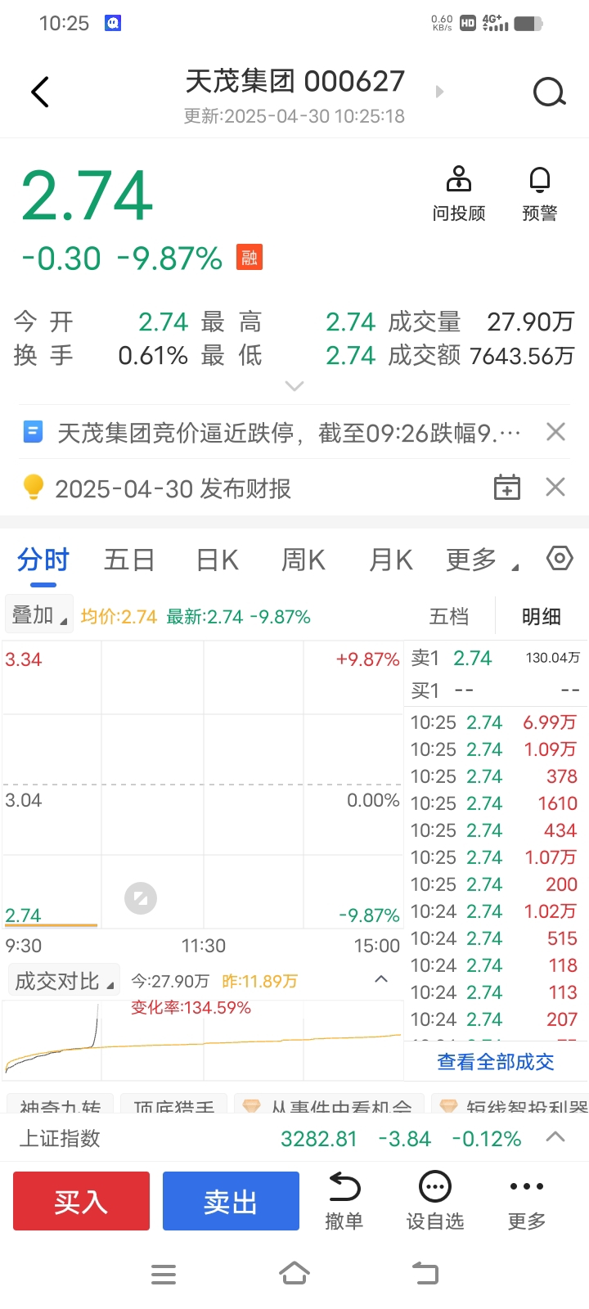Tap the current price 2.74 heading
This screenshot has width=589, height=1309.
click(x=88, y=196)
